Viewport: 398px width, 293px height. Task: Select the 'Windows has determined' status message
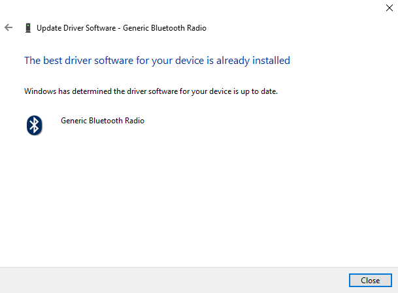(151, 91)
